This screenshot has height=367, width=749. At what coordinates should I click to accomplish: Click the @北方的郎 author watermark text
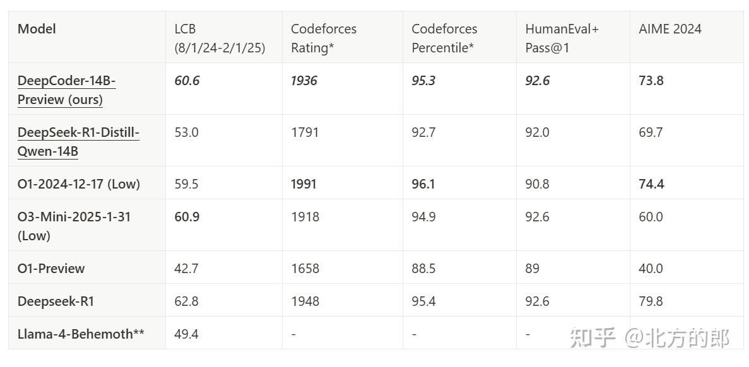point(677,338)
